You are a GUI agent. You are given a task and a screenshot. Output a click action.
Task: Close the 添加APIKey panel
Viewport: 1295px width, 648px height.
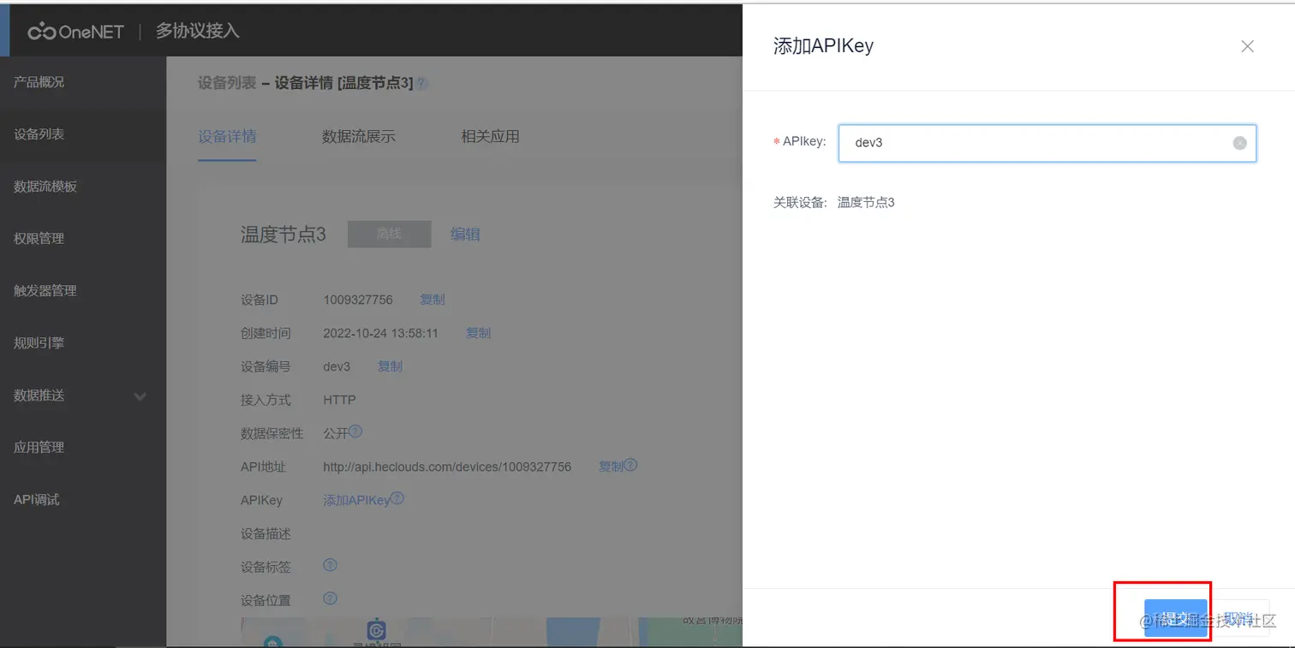click(x=1247, y=46)
